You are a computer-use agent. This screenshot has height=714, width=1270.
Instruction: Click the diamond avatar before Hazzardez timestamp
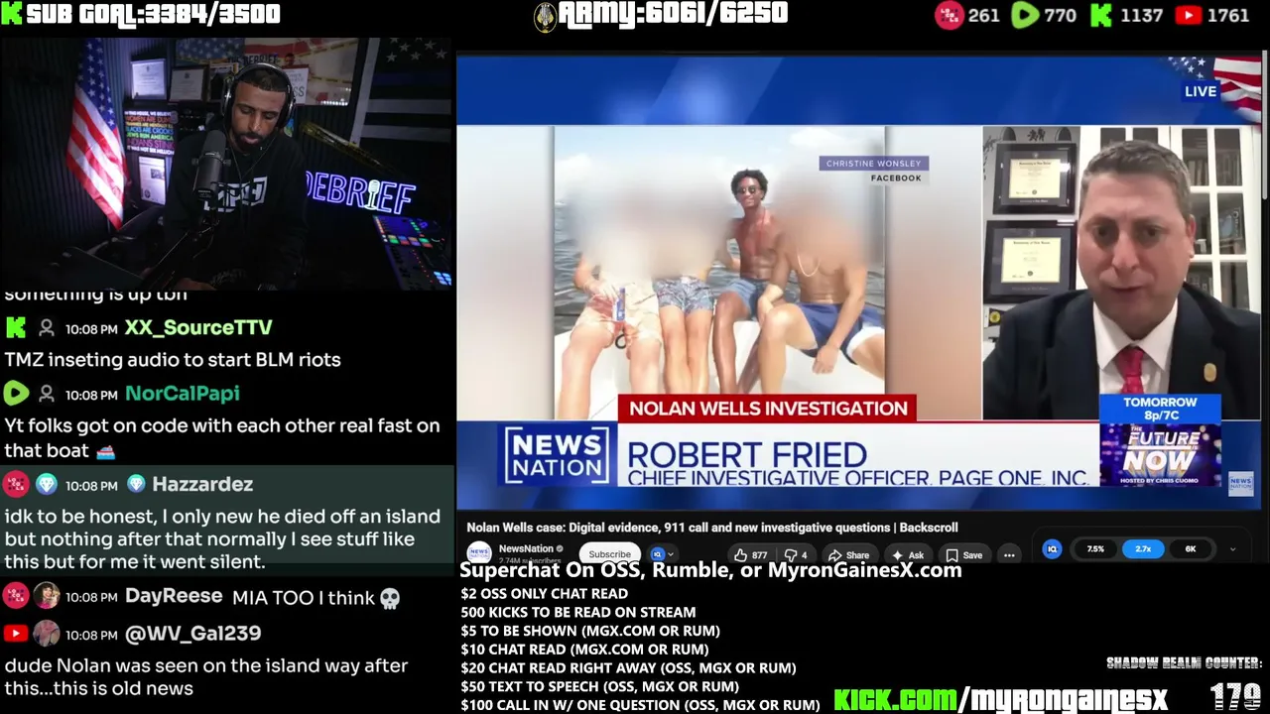pyautogui.click(x=47, y=484)
